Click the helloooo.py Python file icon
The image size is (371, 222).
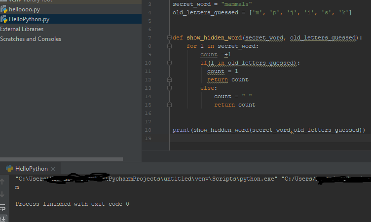(x=4, y=9)
